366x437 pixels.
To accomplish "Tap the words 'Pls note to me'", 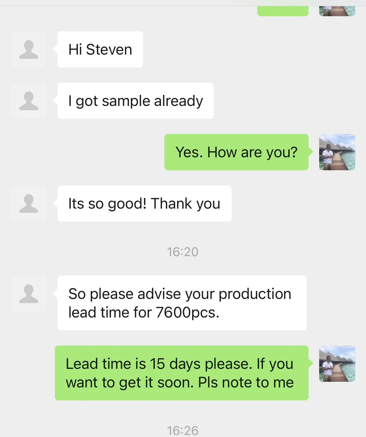I will click(x=246, y=383).
